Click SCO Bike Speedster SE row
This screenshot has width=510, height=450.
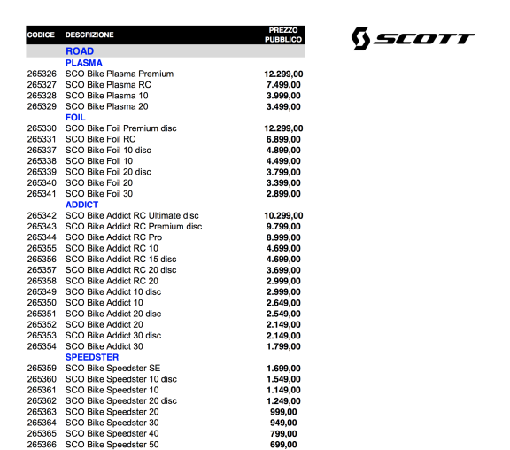tap(166, 369)
